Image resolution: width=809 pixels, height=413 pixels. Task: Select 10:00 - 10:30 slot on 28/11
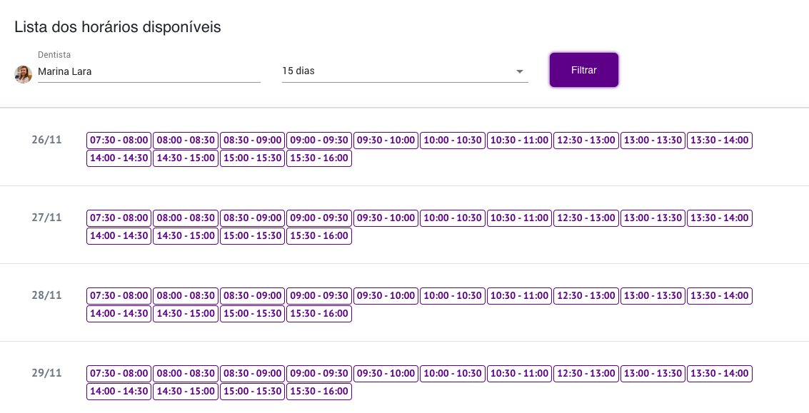tap(453, 296)
